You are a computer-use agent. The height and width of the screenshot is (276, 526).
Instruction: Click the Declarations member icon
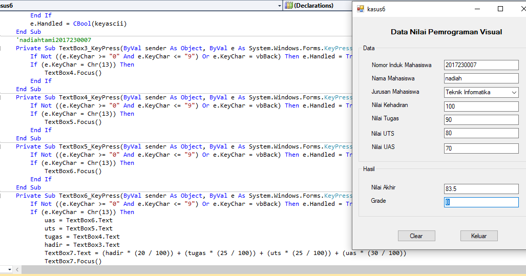click(289, 5)
